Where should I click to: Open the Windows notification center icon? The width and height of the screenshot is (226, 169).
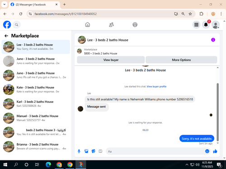219,165
